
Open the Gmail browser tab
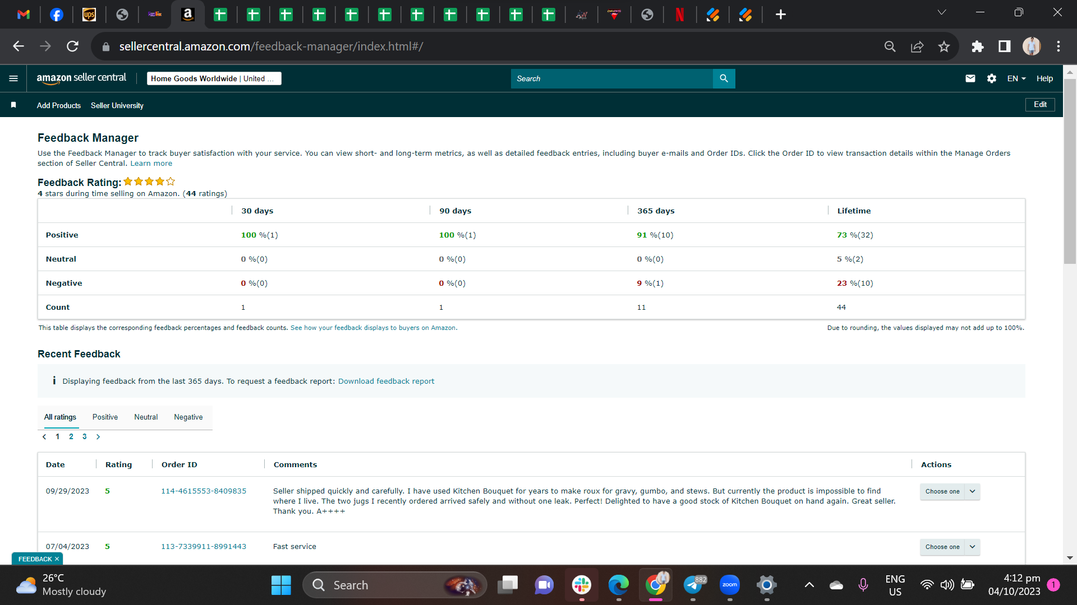(24, 15)
